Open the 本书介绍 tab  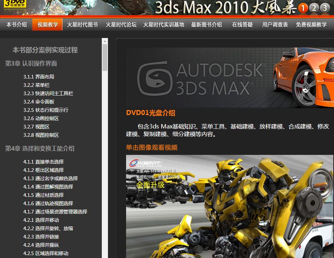16,25
